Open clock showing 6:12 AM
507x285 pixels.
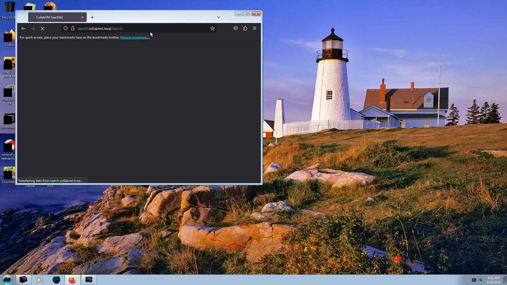coord(493,280)
